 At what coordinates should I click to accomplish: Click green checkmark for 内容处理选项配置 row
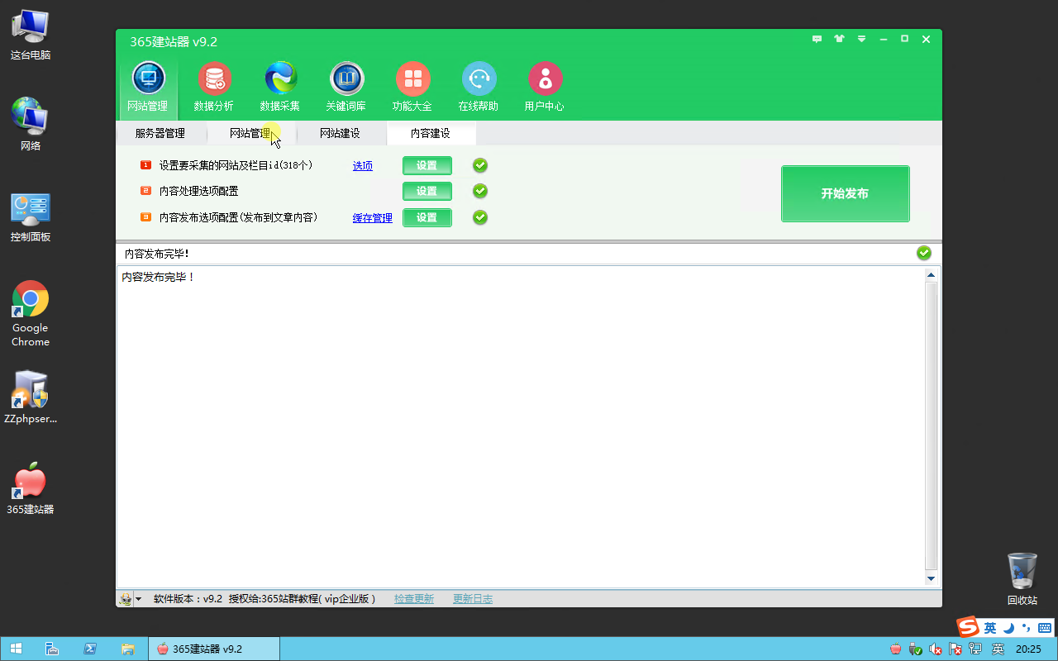click(x=480, y=191)
